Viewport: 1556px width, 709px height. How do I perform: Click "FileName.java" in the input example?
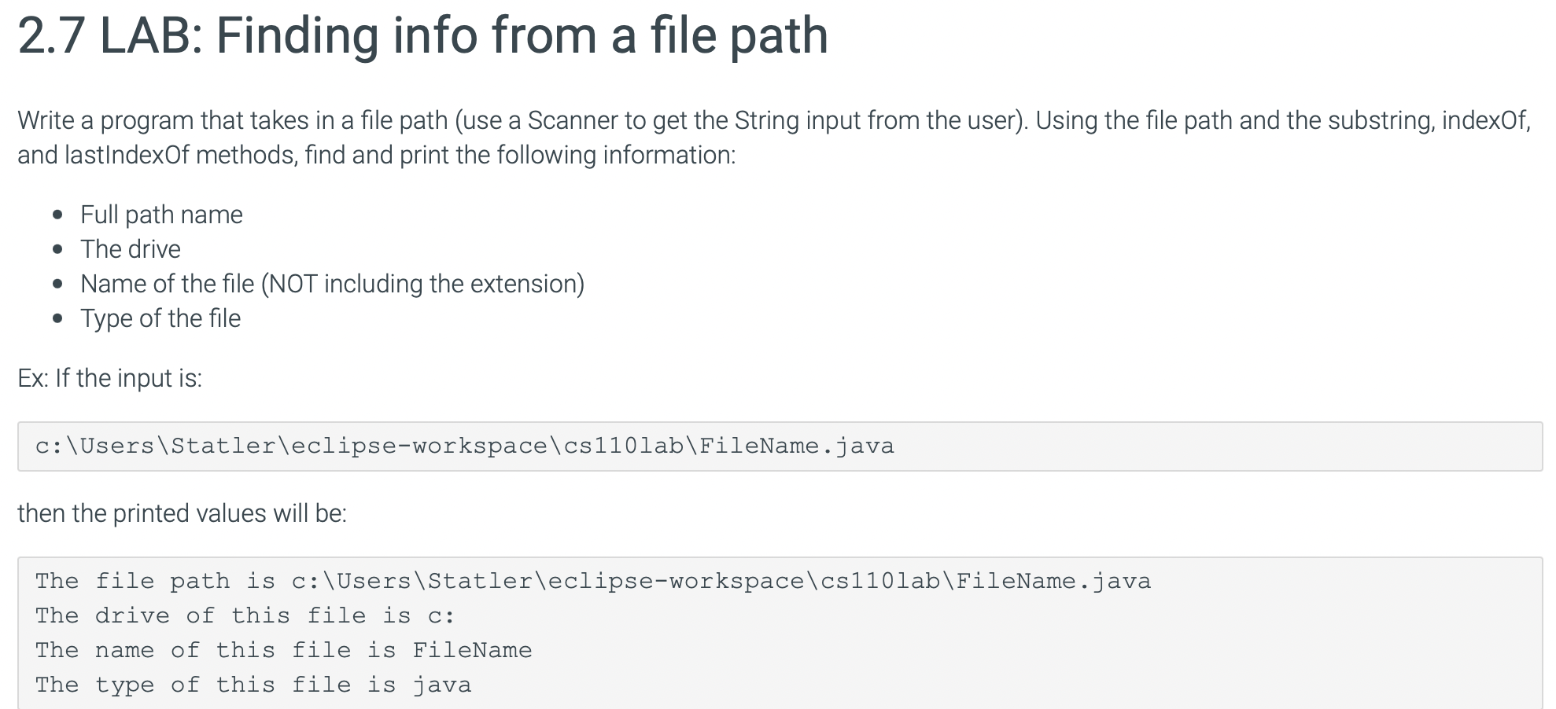(797, 446)
